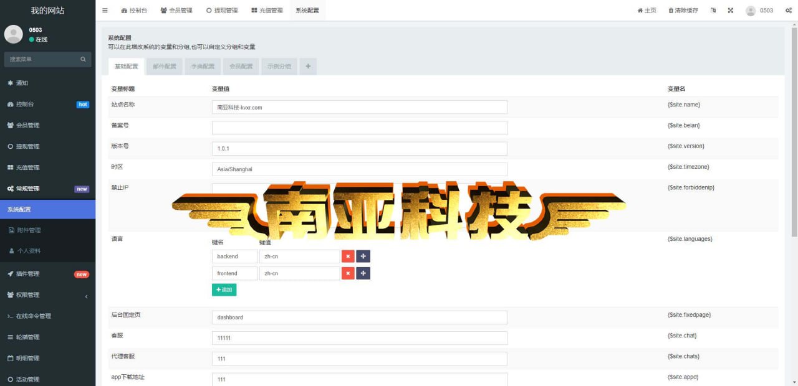Remove the frontend language row

tap(348, 273)
